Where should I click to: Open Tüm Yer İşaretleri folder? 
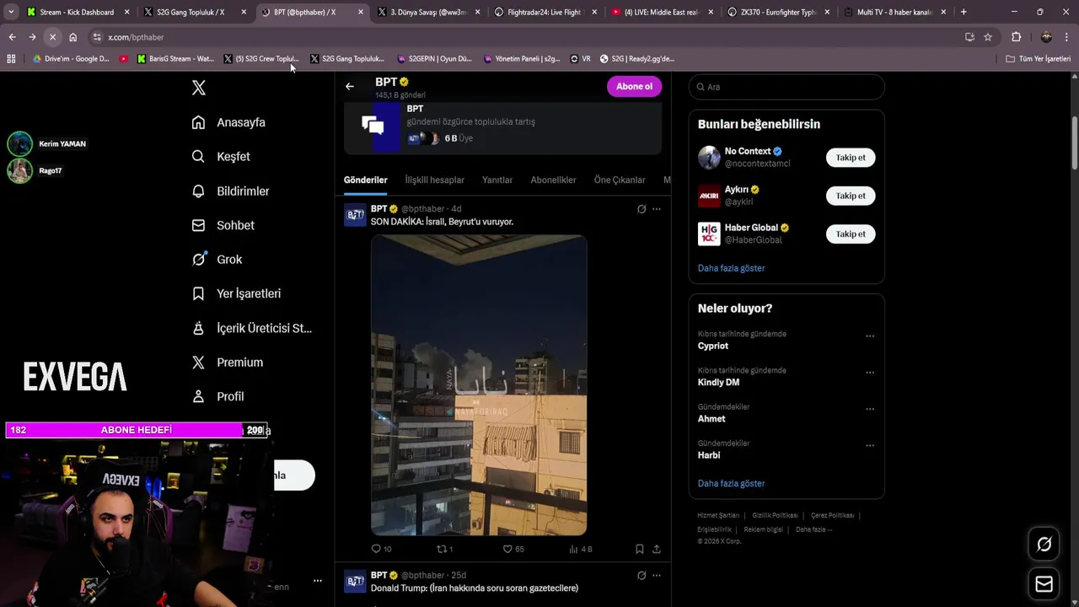click(x=1039, y=59)
